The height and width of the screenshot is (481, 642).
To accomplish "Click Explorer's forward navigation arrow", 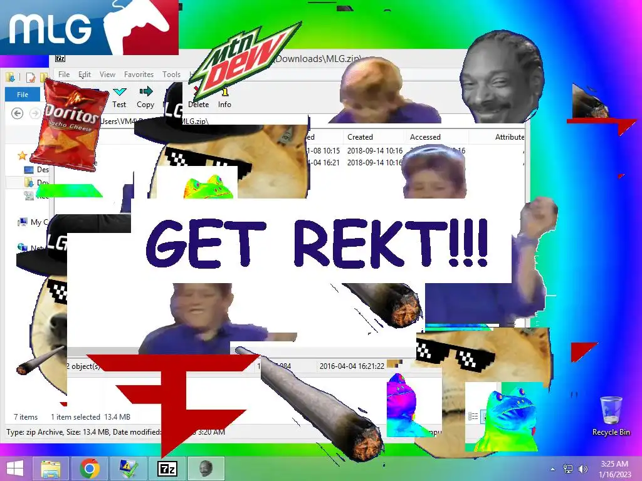I will pos(35,113).
